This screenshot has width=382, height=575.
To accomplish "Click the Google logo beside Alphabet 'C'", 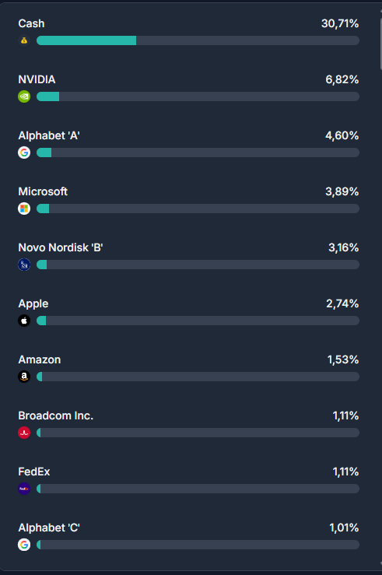I will point(24,545).
